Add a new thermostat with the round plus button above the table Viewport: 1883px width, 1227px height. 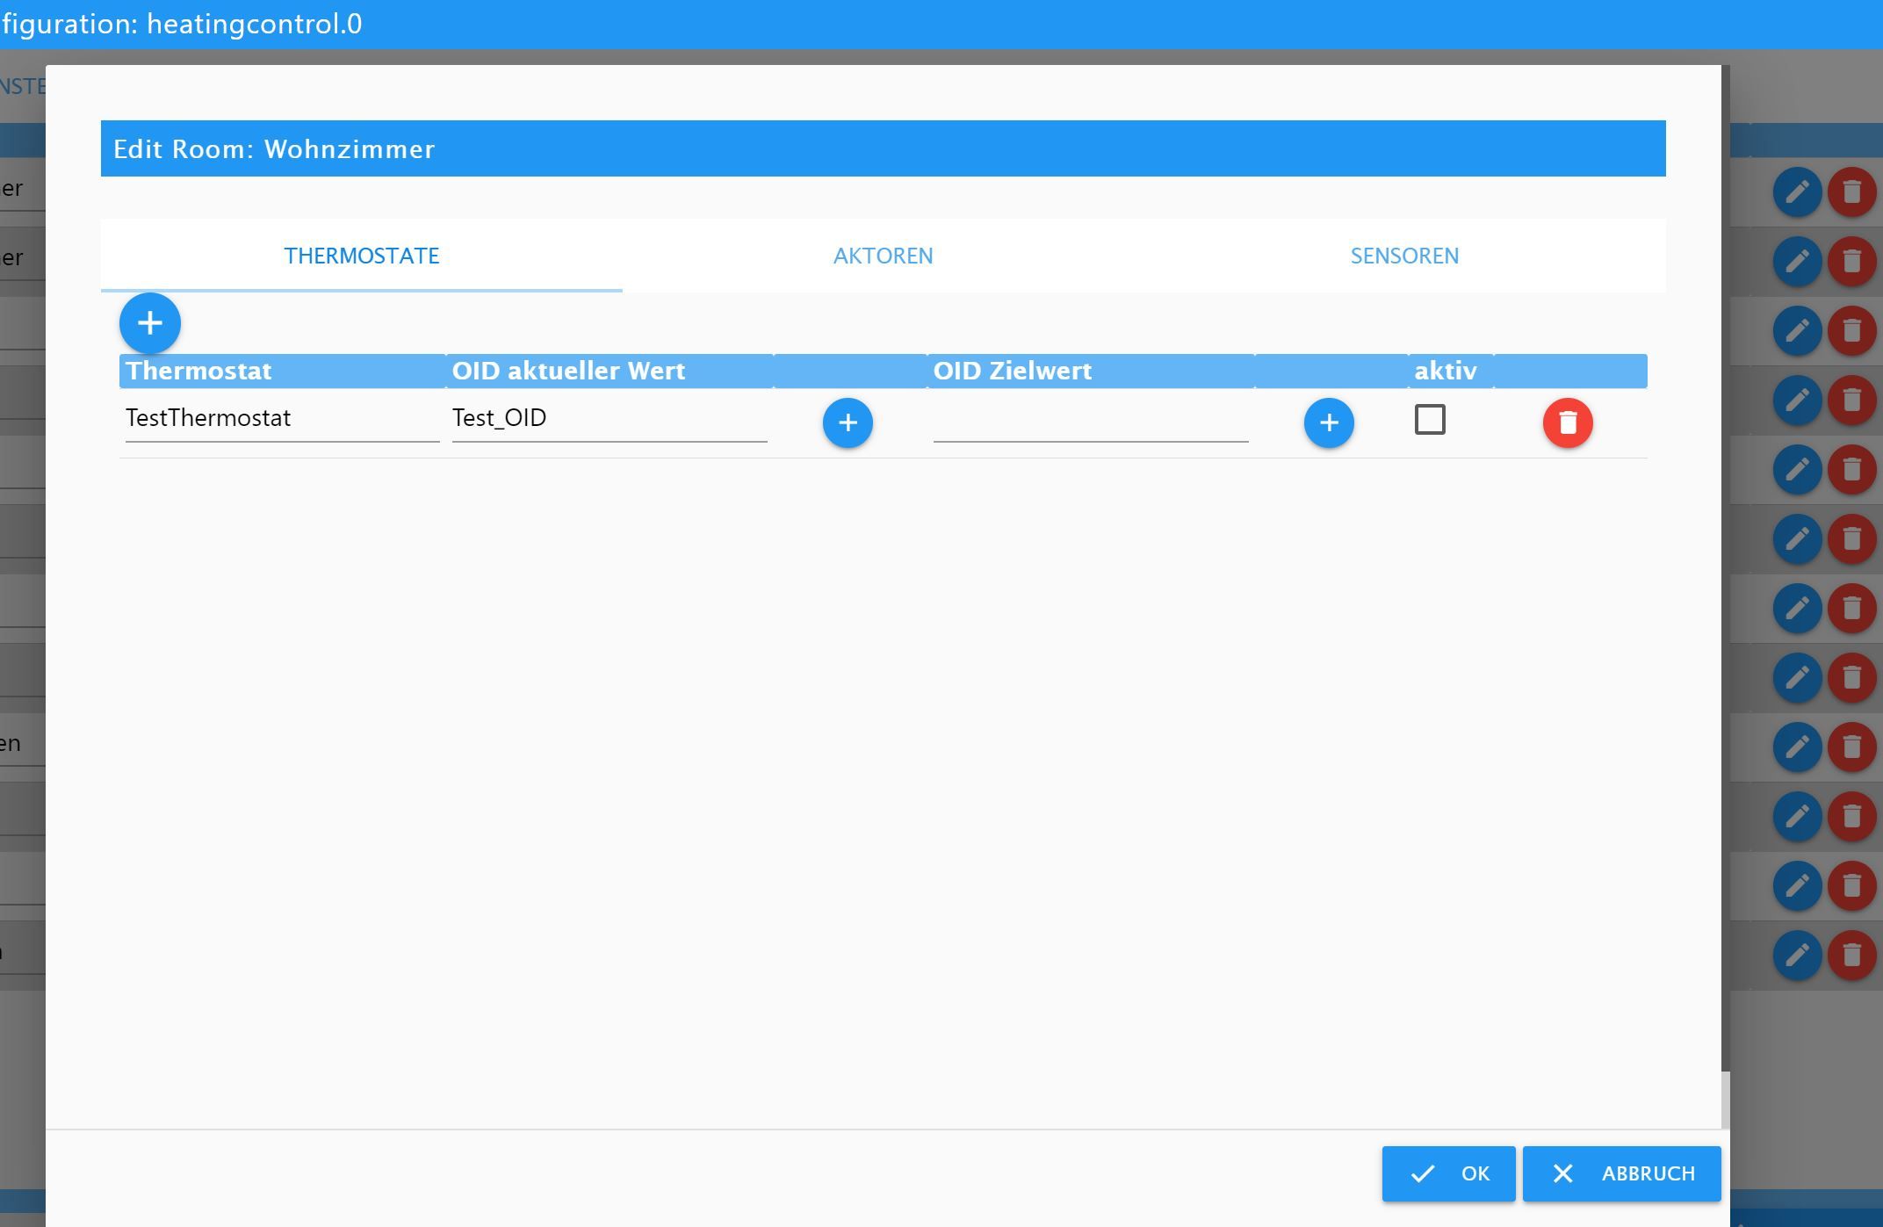point(150,323)
